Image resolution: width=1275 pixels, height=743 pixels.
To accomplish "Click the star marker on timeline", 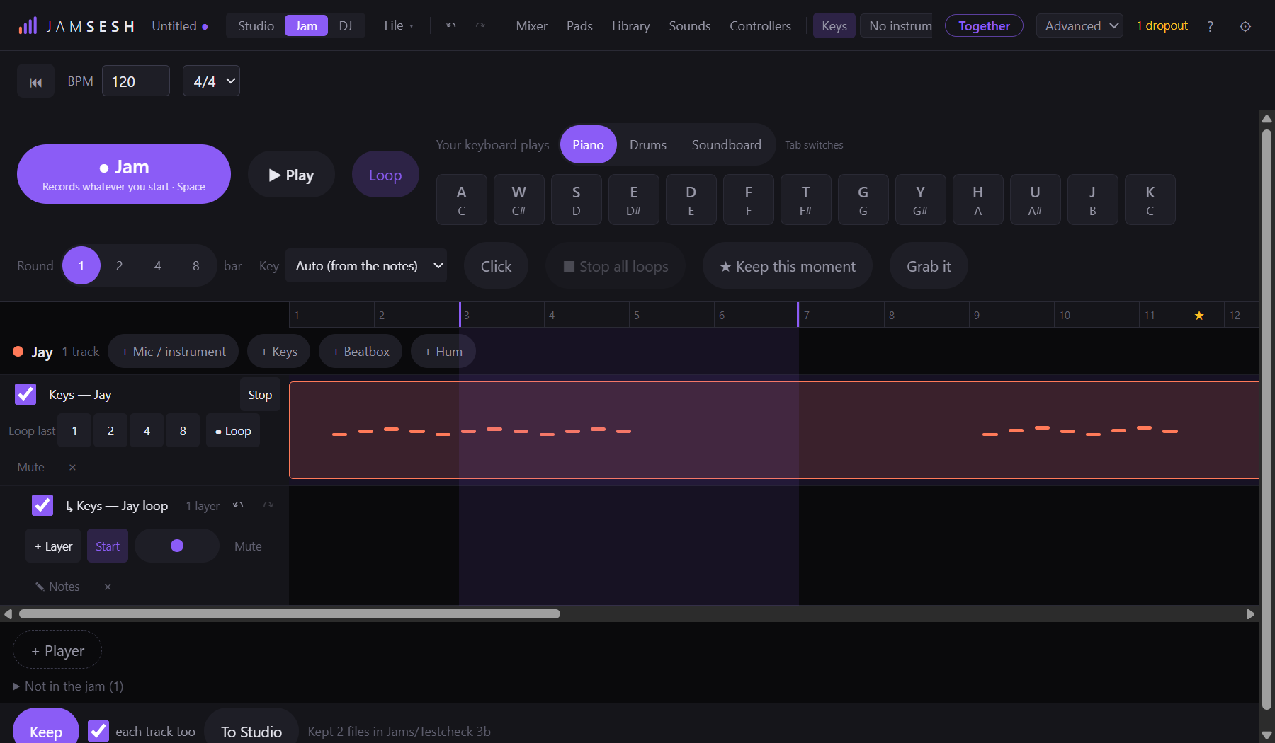I will pos(1199,316).
